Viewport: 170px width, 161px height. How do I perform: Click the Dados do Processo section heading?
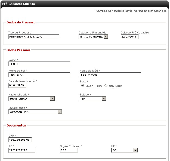pos(21,22)
